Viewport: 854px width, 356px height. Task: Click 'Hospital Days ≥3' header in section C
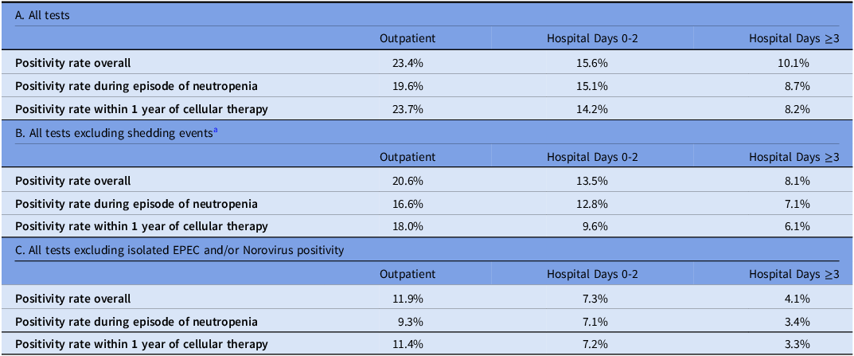coord(794,274)
